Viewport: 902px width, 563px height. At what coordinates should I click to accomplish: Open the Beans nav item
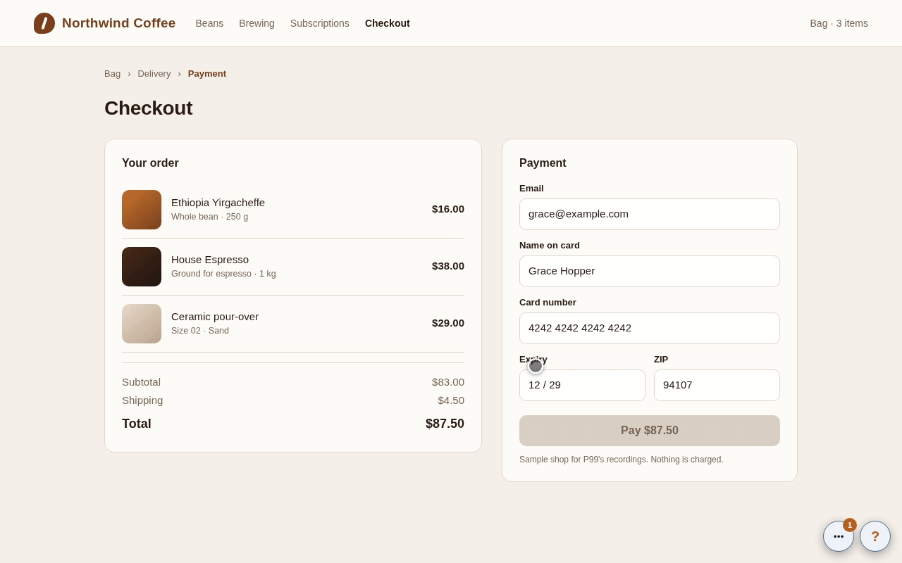(x=209, y=23)
